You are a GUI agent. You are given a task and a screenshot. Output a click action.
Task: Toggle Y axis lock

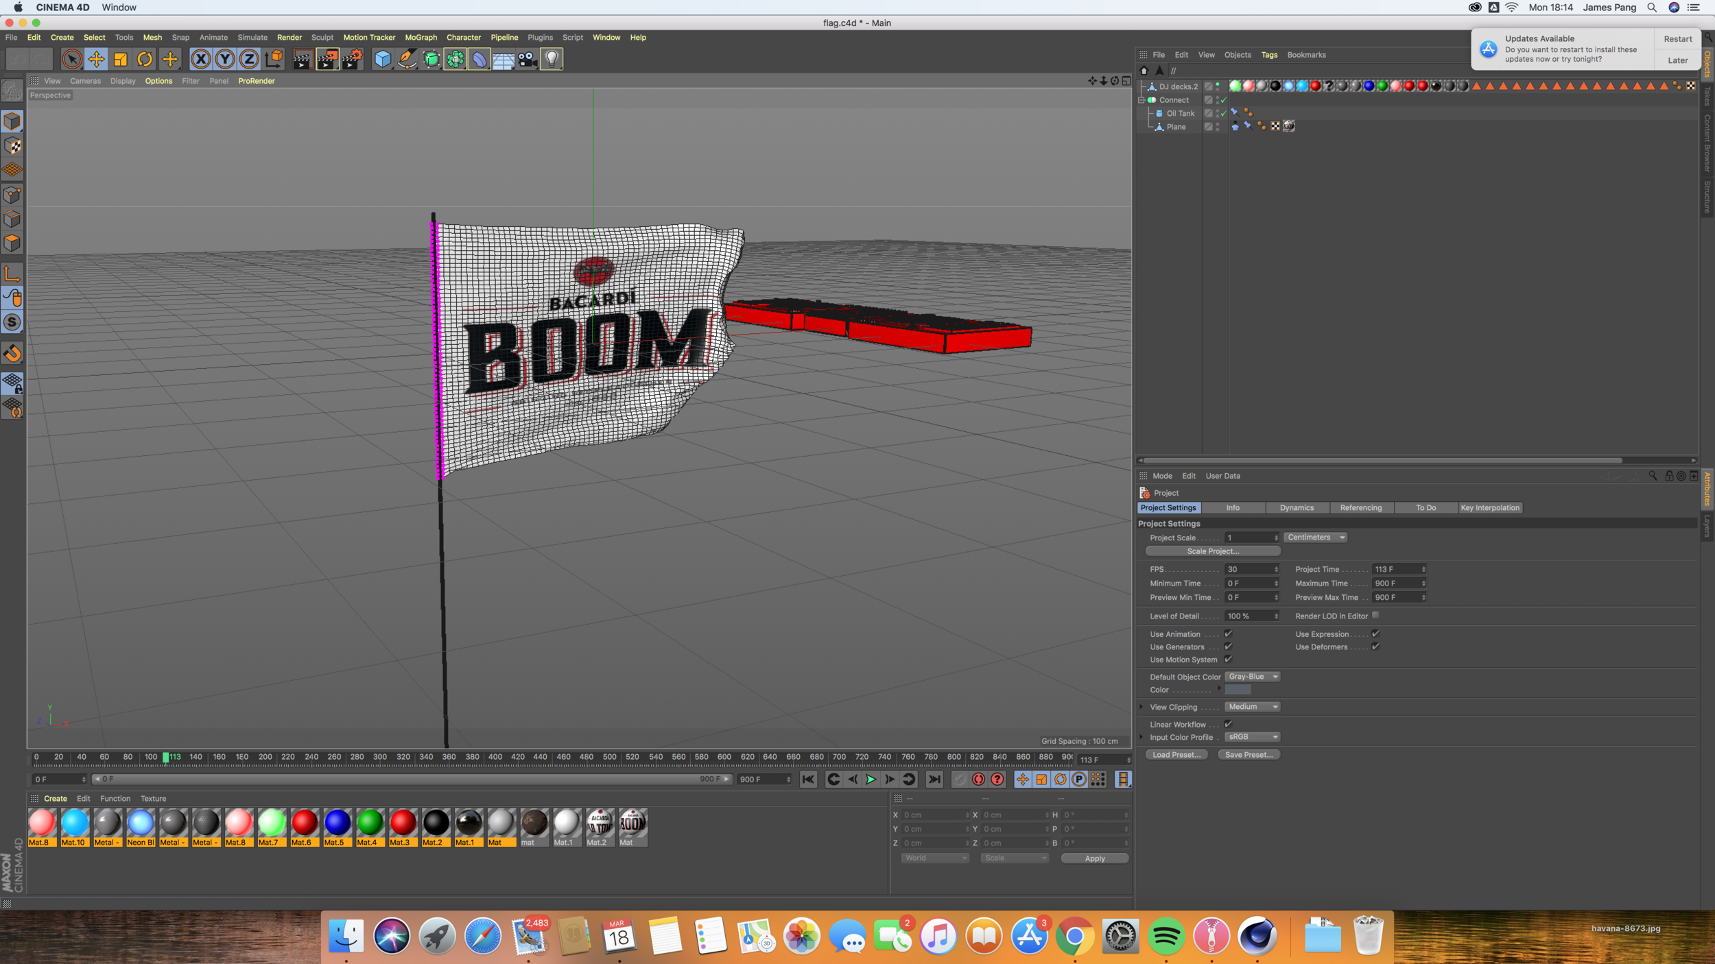click(x=224, y=60)
